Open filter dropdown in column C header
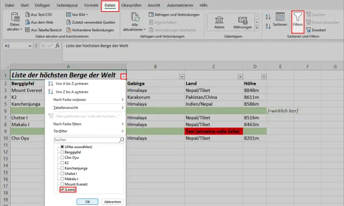The height and width of the screenshot is (206, 344). click(x=240, y=76)
